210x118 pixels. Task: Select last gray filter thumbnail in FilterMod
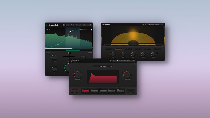point(120,91)
